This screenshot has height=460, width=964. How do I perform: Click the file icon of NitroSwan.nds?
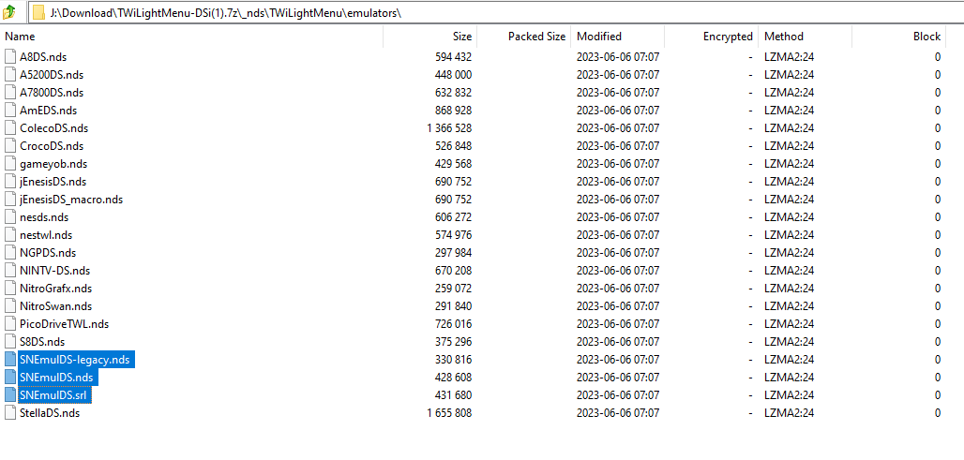click(x=9, y=306)
